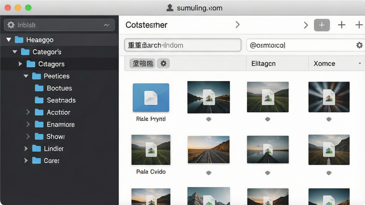
Task: Open the mountain valley path thumbnail
Action: pos(329,150)
